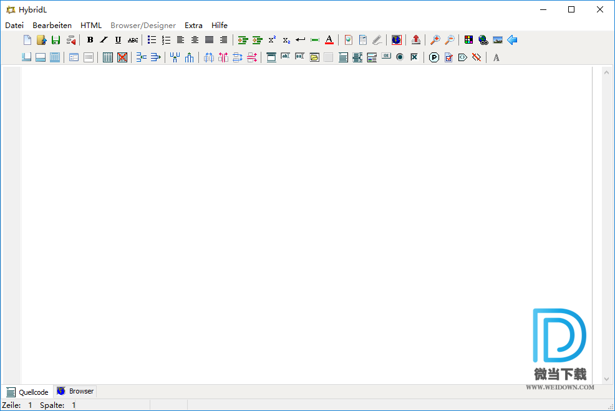The image size is (615, 411).
Task: Click the New document icon
Action: coord(27,40)
